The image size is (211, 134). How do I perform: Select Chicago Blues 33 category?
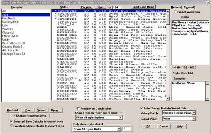(x=26, y=54)
